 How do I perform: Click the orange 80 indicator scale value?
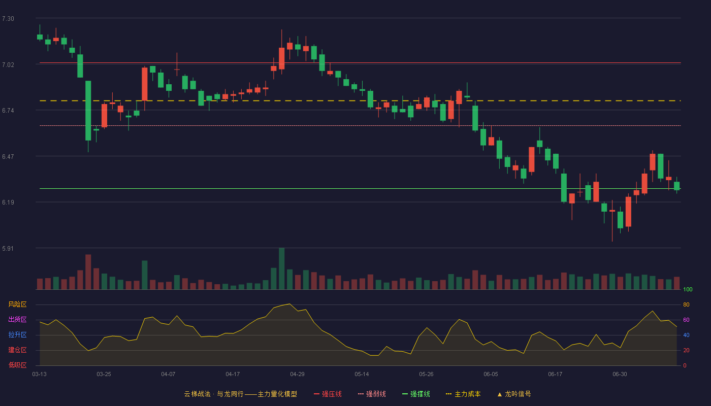pyautogui.click(x=686, y=304)
